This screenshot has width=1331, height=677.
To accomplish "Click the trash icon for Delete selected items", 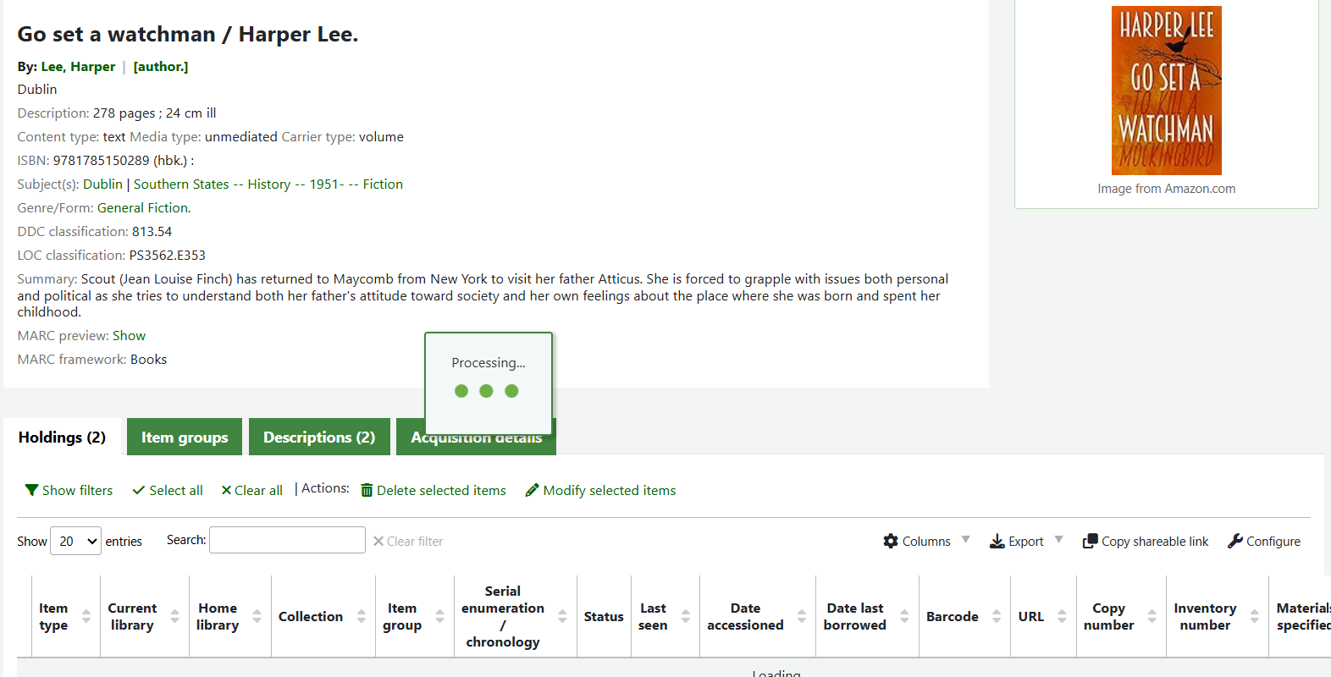I will click(367, 490).
